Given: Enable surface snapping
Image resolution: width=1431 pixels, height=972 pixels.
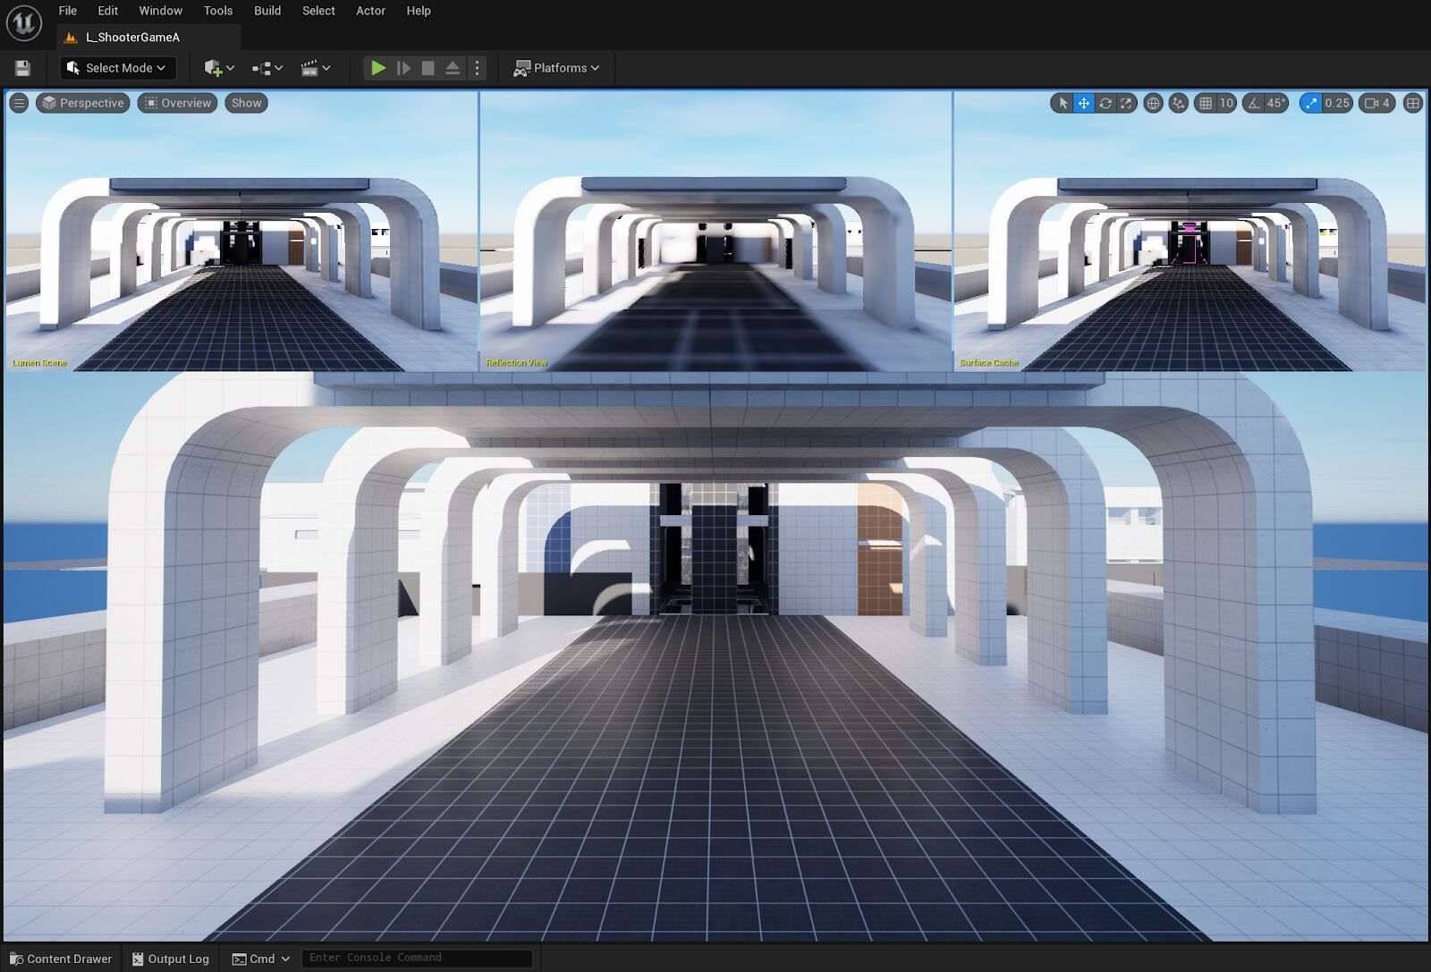Looking at the screenshot, I should 1176,103.
